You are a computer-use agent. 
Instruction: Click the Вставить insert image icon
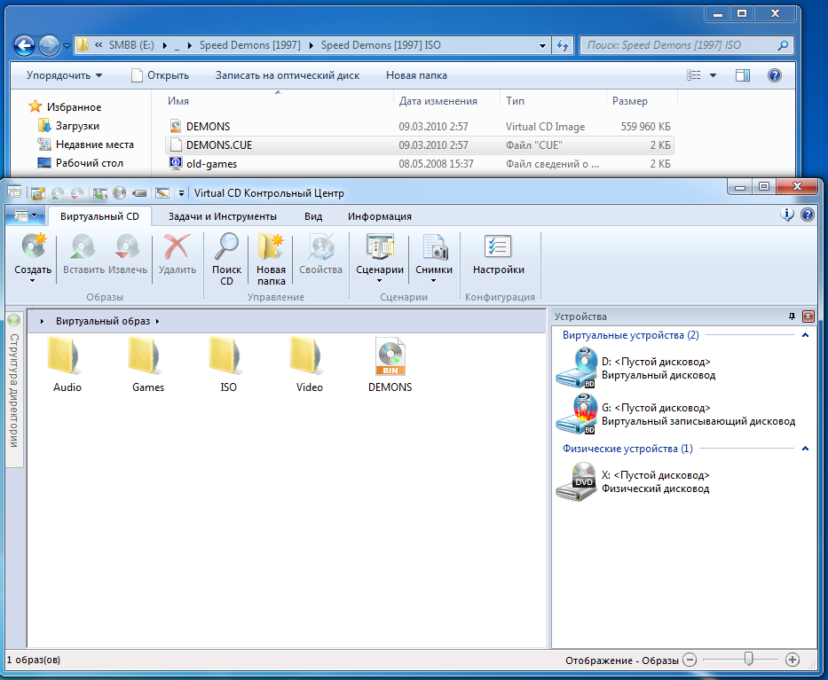click(x=83, y=246)
